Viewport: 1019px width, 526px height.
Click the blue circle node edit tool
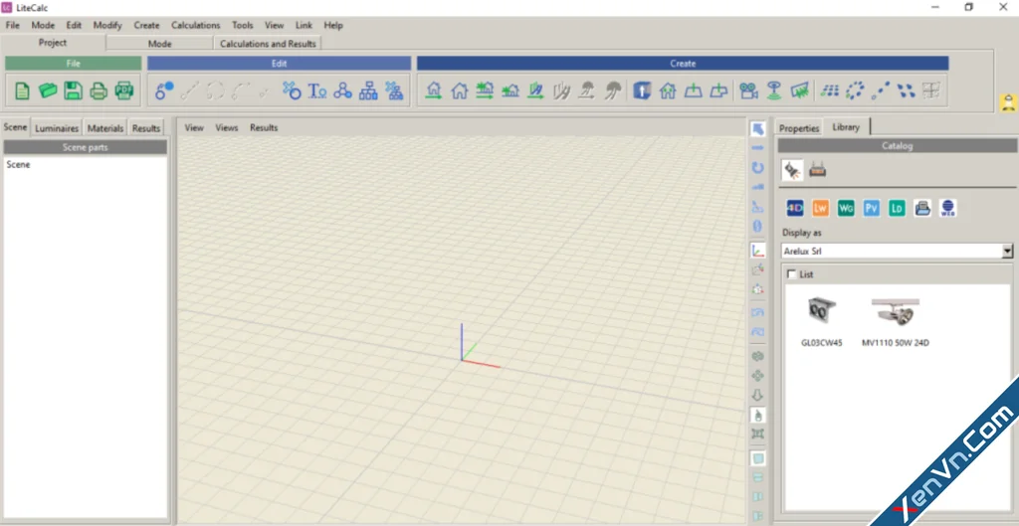click(x=164, y=90)
